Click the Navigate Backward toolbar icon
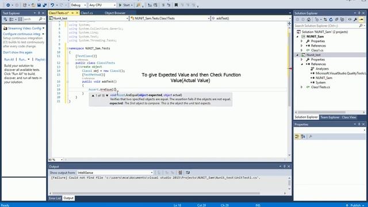The width and height of the screenshot is (368, 207). pyautogui.click(x=8, y=5)
